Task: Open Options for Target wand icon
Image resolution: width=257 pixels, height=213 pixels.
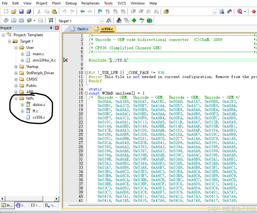Action: tap(109, 20)
